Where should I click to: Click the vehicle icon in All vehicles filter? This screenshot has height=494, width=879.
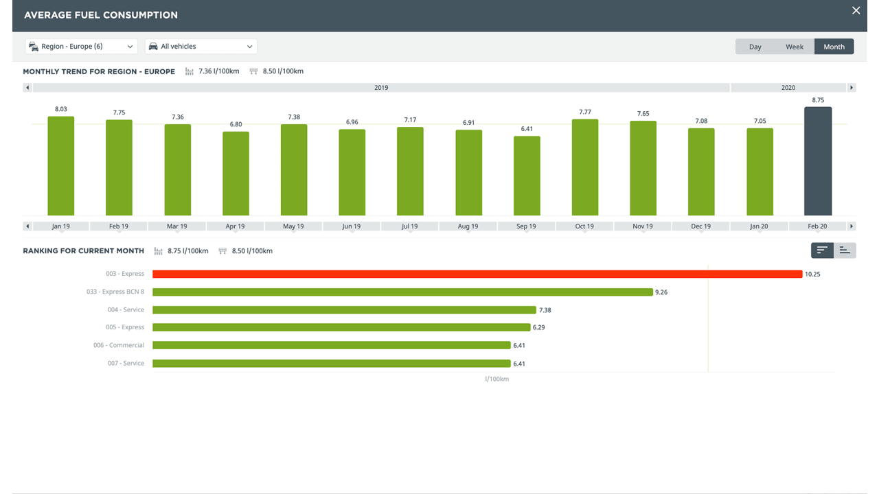(x=152, y=46)
